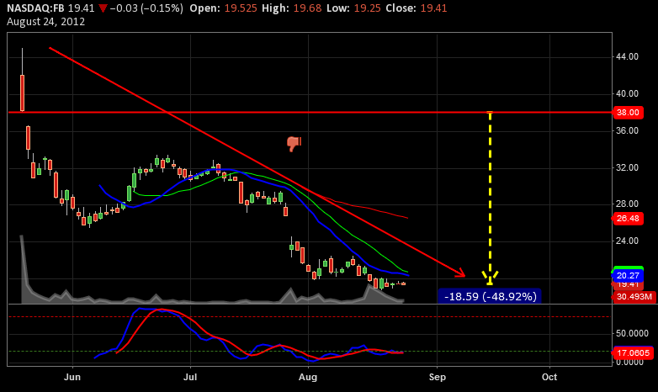Click the Oct month label
Viewport: 658px width, 392px height.
(549, 377)
